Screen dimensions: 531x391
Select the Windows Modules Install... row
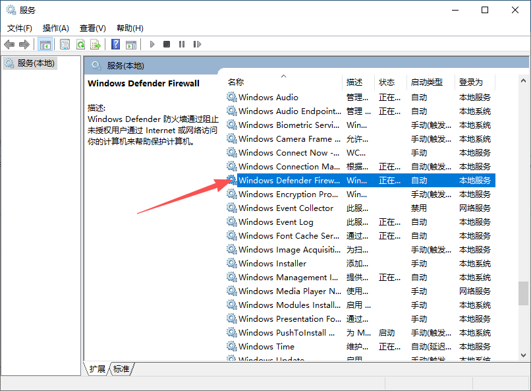[x=360, y=305]
